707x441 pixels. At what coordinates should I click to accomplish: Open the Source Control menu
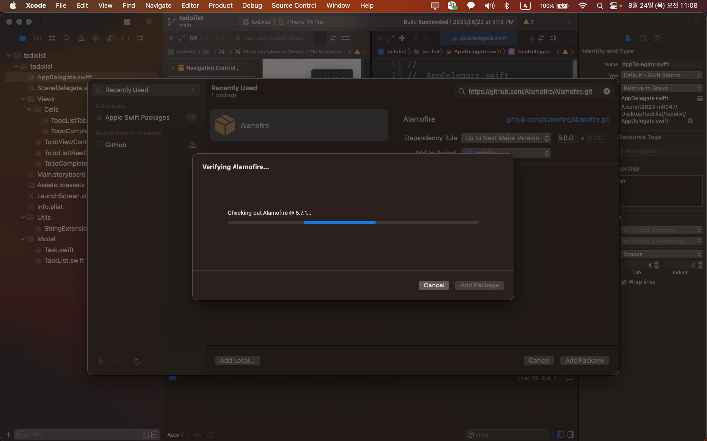pyautogui.click(x=294, y=6)
